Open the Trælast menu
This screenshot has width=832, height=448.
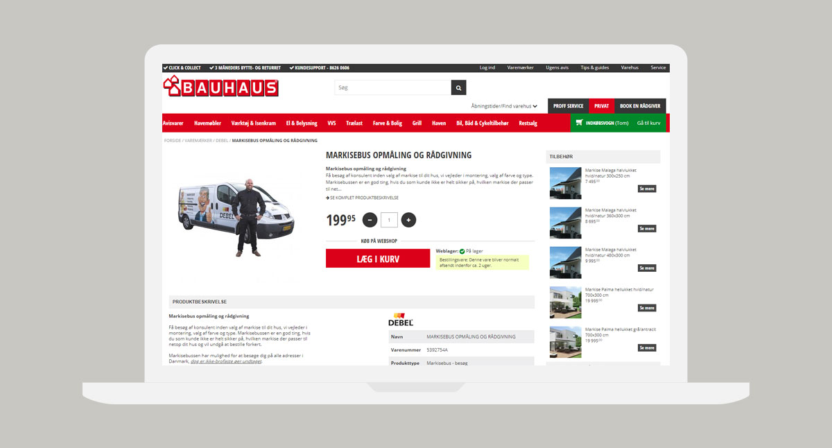354,123
